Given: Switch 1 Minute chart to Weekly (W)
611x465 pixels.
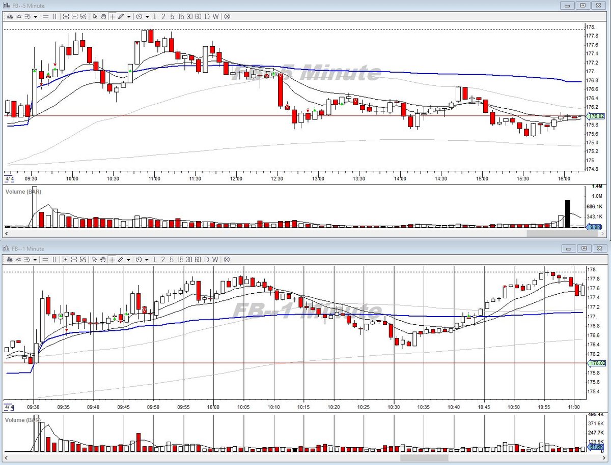Looking at the screenshot, I should tap(215, 259).
